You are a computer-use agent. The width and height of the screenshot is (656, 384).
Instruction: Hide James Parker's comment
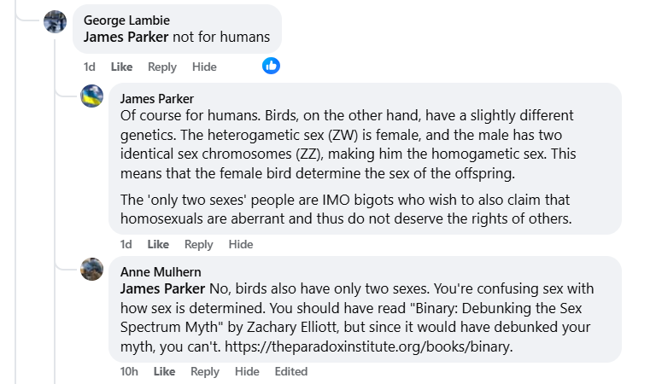pos(241,244)
